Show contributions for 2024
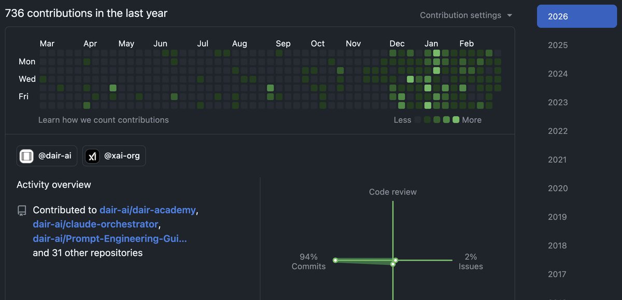Viewport: 622px width, 300px height. [x=558, y=74]
